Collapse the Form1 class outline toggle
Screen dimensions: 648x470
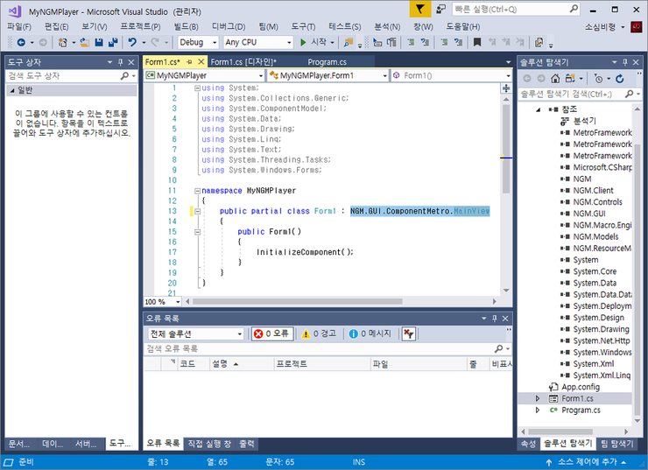198,212
